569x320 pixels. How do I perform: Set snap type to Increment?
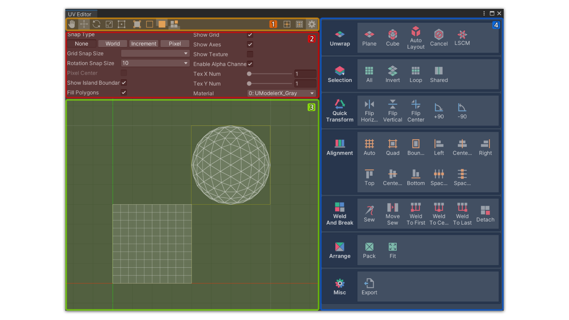144,44
